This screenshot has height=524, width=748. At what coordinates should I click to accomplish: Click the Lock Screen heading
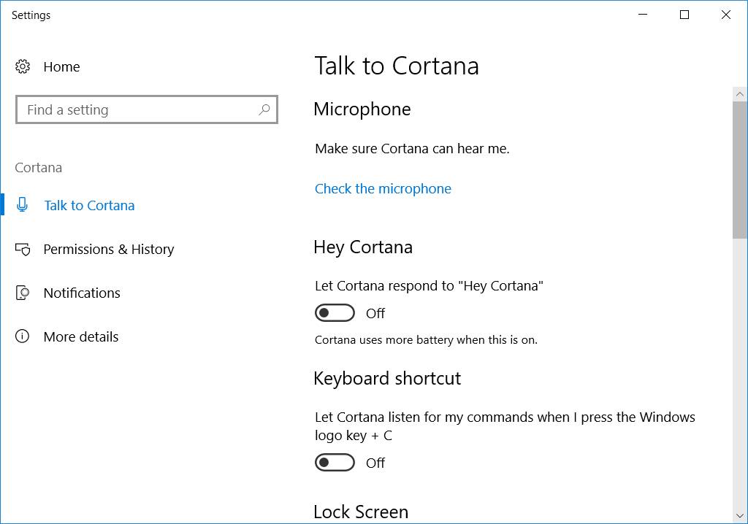click(361, 512)
